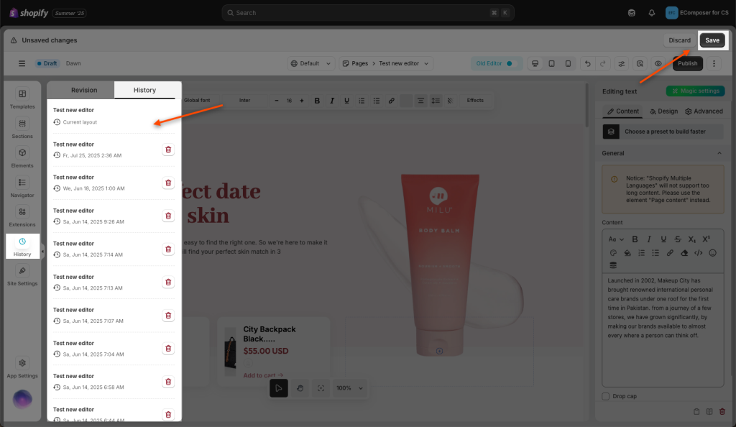Open the Default language dropdown

(310, 63)
